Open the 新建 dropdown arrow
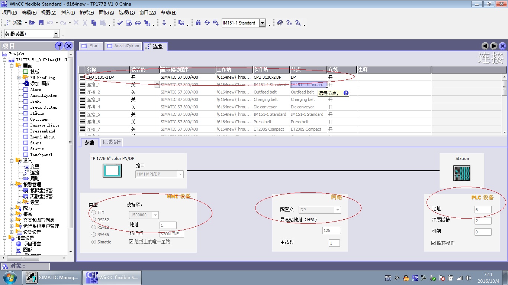The width and height of the screenshot is (508, 285). (26, 23)
